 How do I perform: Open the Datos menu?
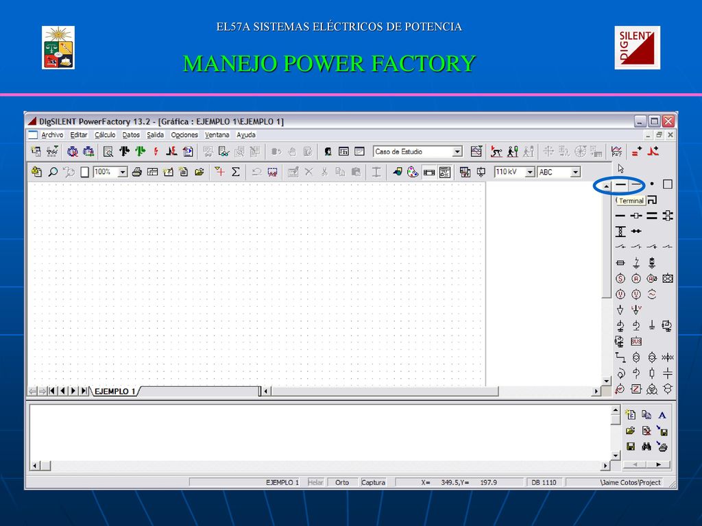point(131,135)
